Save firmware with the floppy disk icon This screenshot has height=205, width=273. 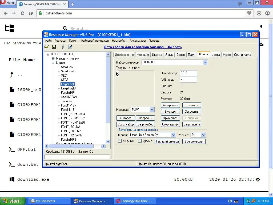point(54,47)
